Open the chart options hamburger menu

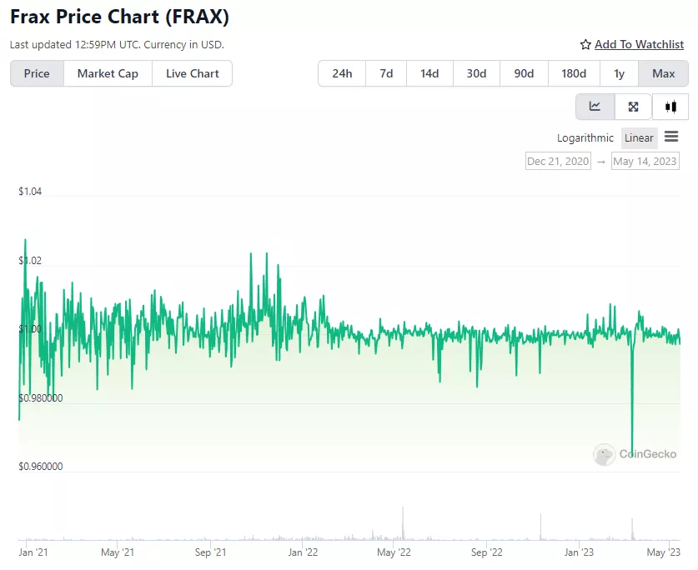[x=672, y=137]
